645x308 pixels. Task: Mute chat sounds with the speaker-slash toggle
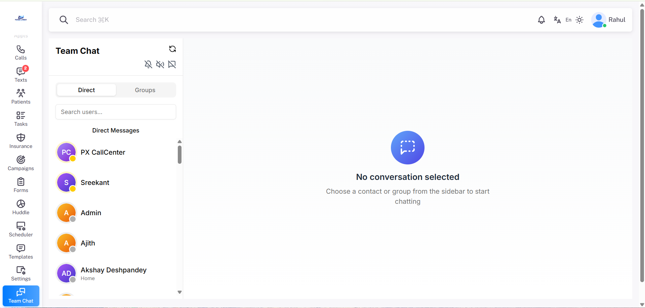(x=160, y=64)
